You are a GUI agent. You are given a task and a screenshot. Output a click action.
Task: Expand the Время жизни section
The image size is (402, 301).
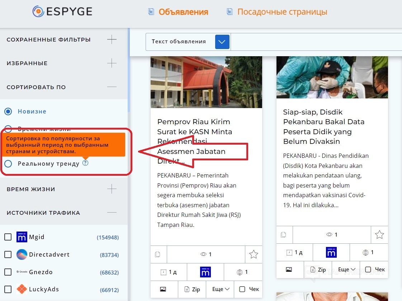[112, 189]
